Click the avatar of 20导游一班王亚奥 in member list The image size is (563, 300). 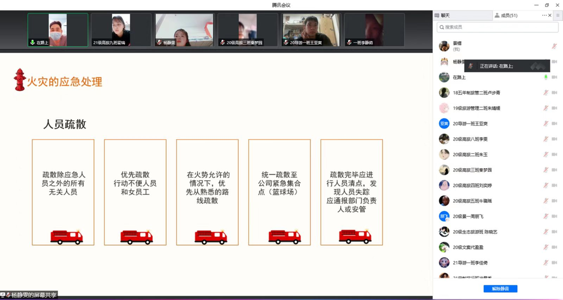click(444, 123)
